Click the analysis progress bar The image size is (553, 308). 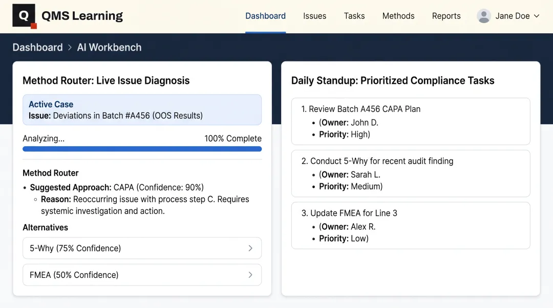[x=142, y=149]
